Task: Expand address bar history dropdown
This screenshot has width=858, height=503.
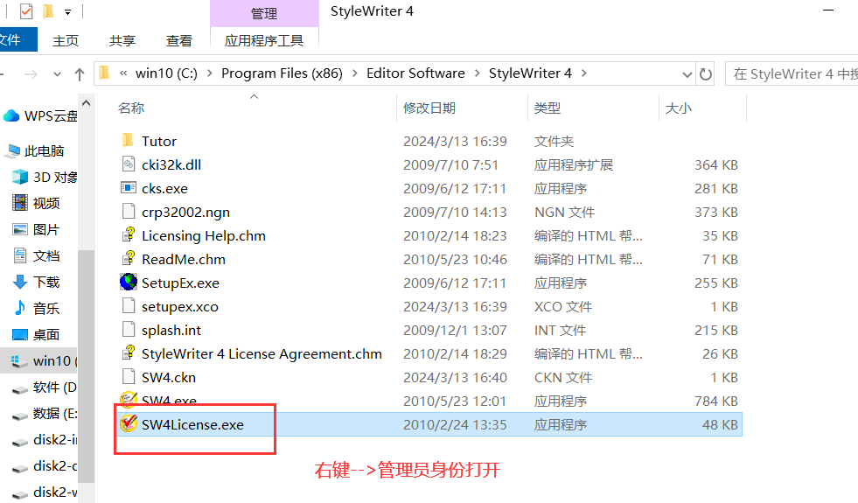Action: point(687,74)
